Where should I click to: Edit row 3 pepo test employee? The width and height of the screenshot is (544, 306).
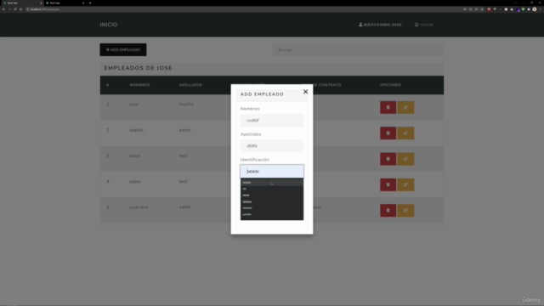click(x=405, y=159)
